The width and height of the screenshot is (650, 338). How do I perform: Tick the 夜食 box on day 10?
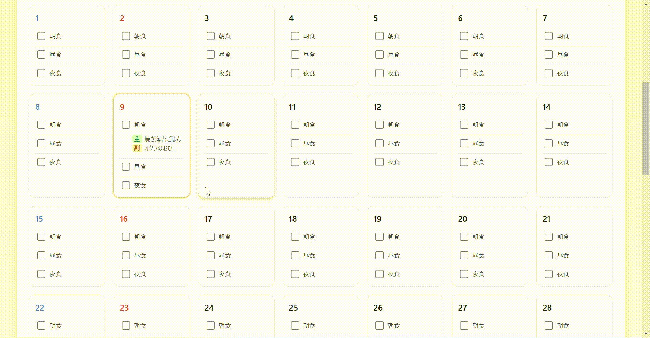click(211, 162)
